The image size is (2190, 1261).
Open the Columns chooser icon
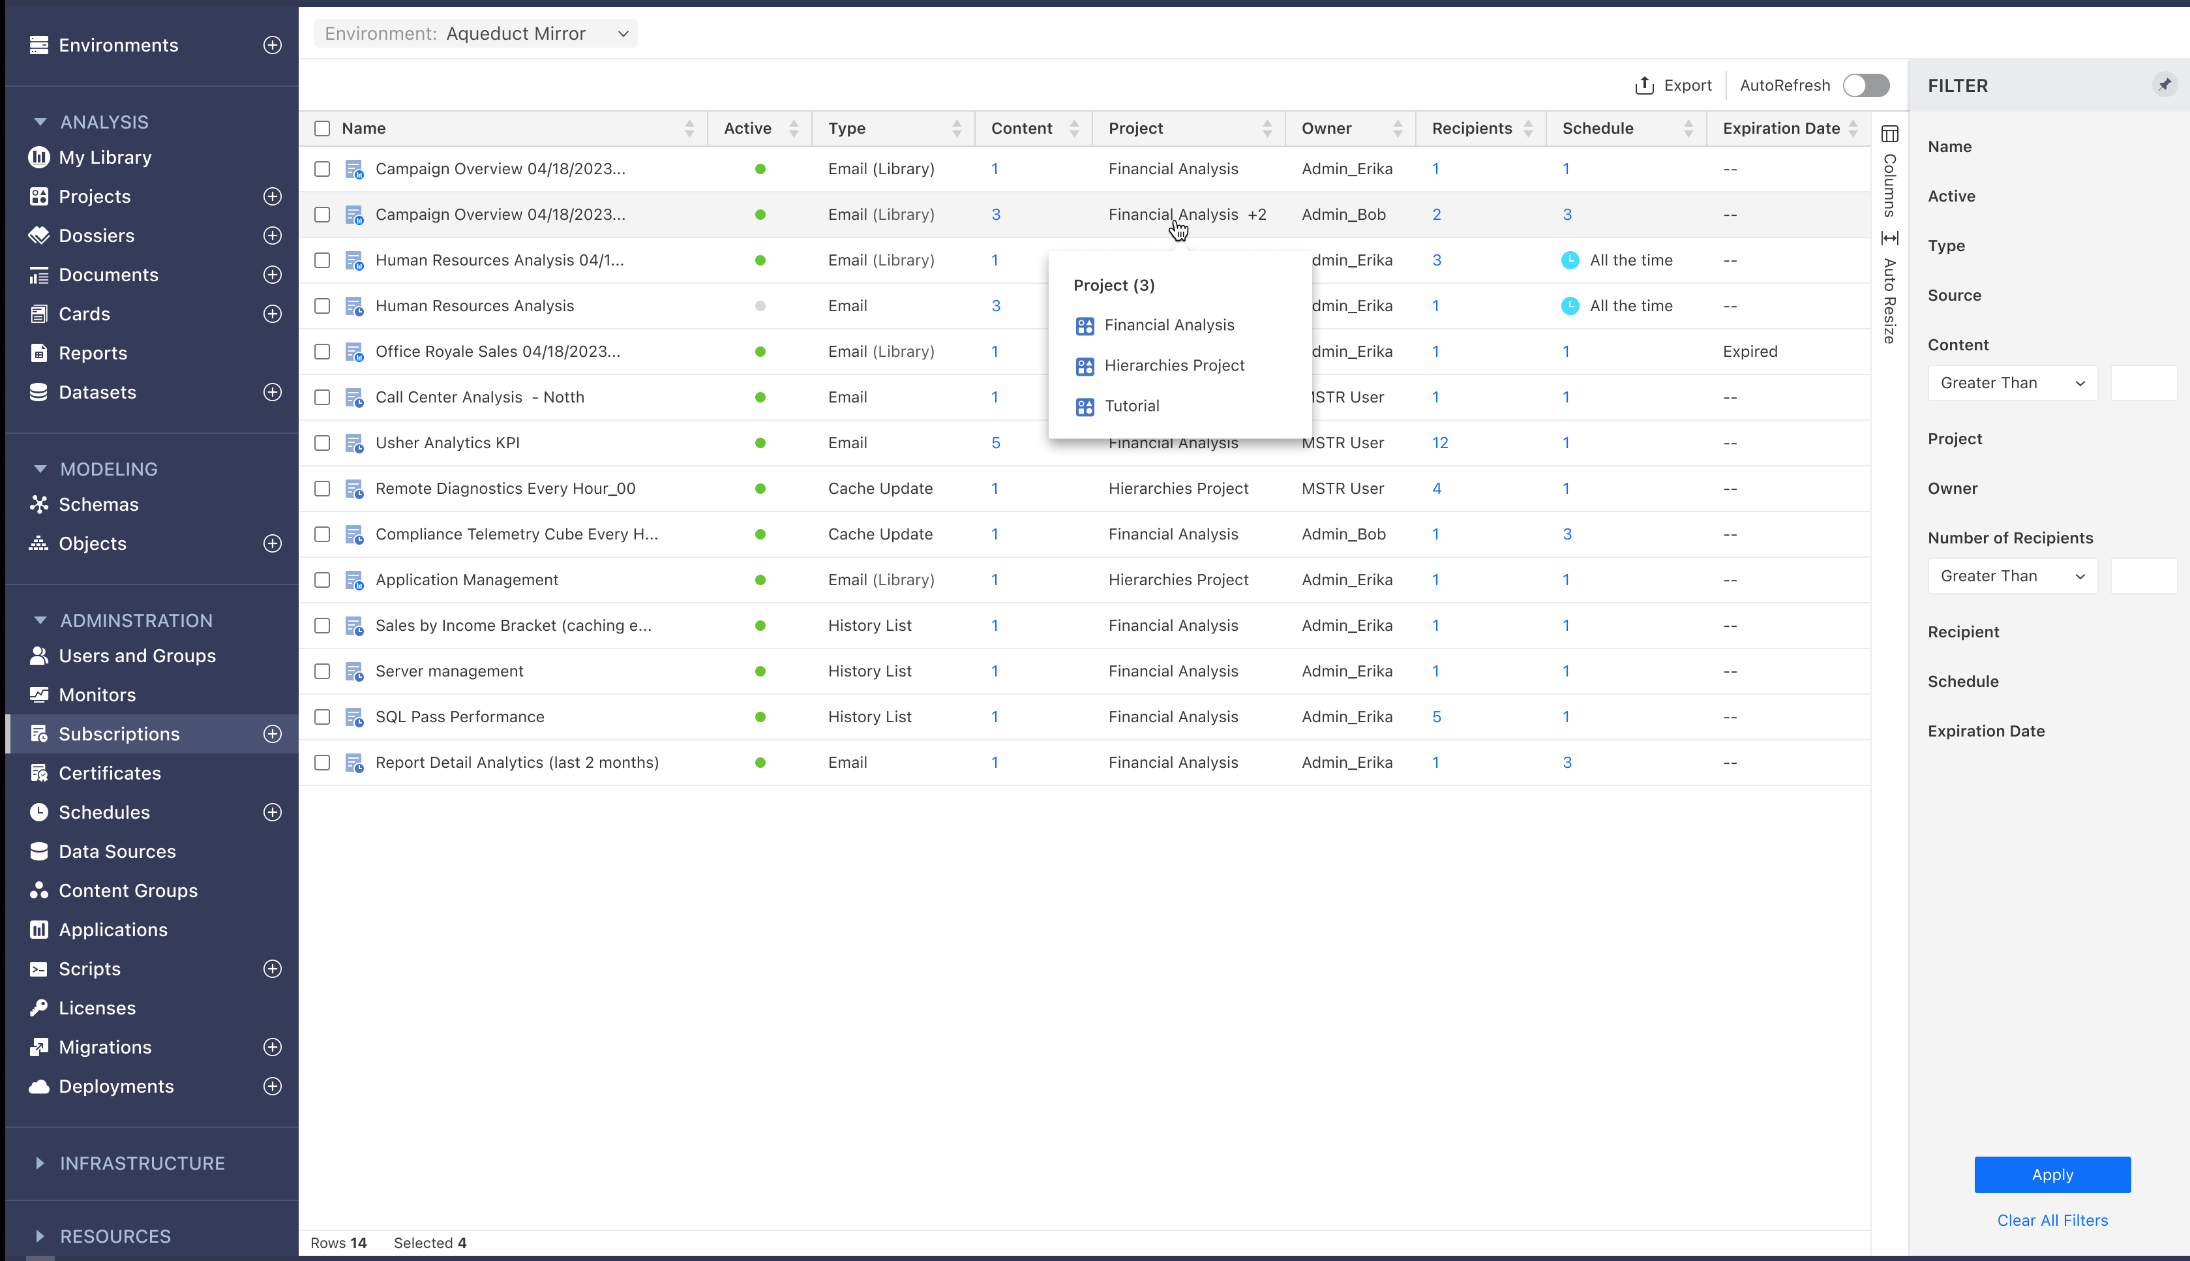pos(1889,134)
